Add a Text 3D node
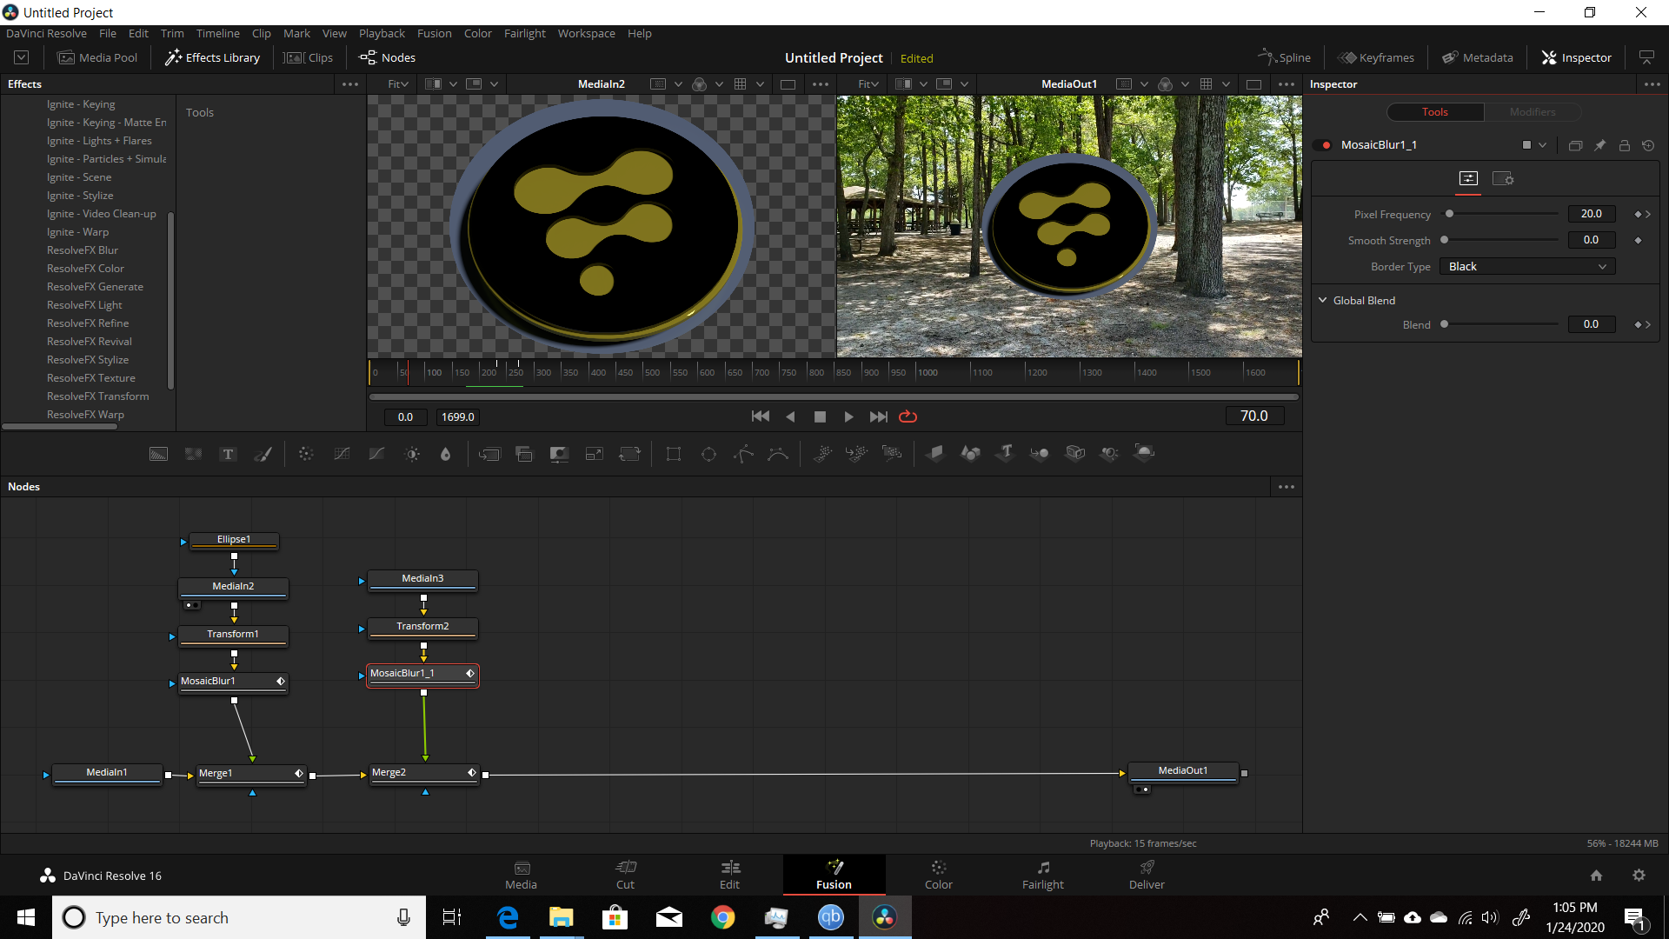 (1006, 453)
